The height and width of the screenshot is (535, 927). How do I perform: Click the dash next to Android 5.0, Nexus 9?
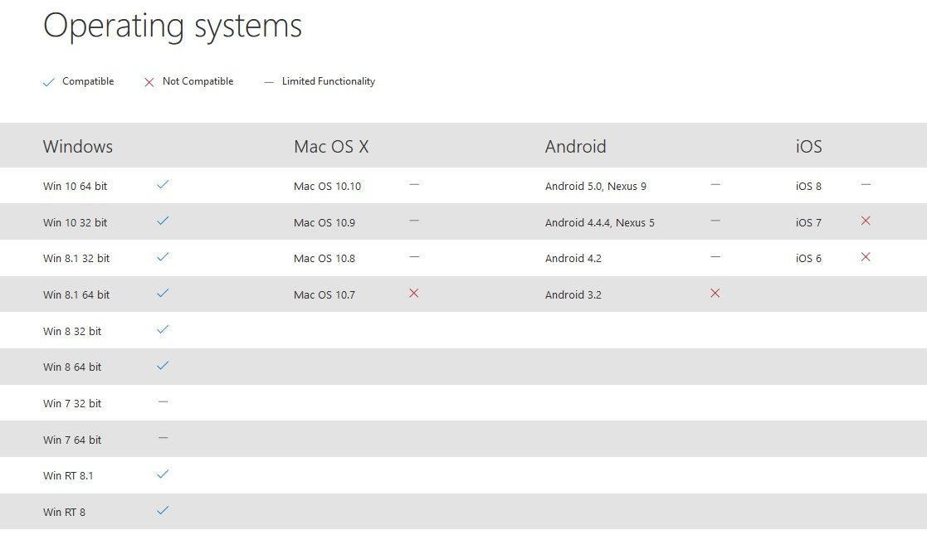tap(715, 185)
